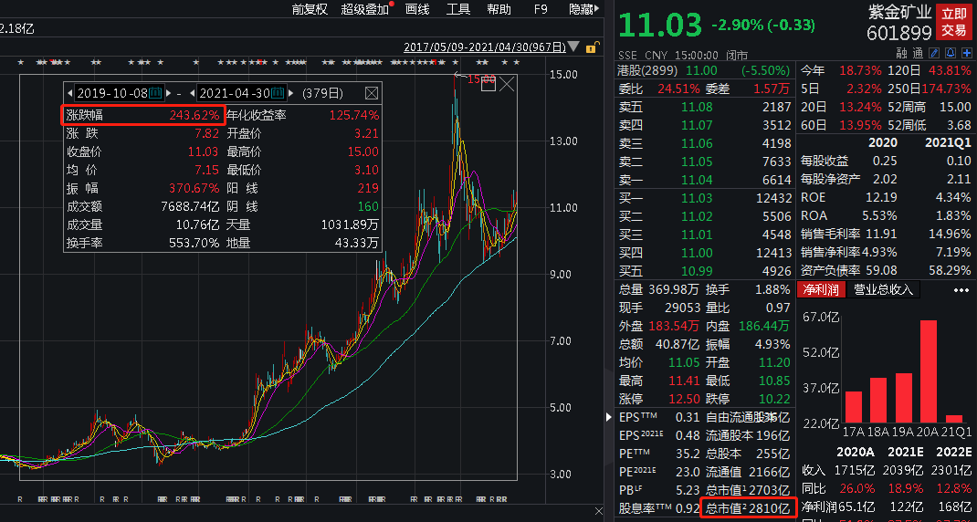Viewport: 977px width, 522px height.
Task: Click the 隐藏 hide panel button
Action: coord(584,9)
